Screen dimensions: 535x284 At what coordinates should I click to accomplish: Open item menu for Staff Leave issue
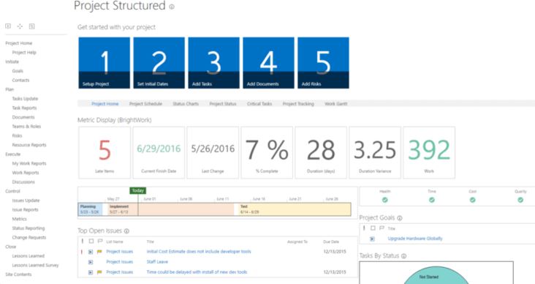(91, 262)
